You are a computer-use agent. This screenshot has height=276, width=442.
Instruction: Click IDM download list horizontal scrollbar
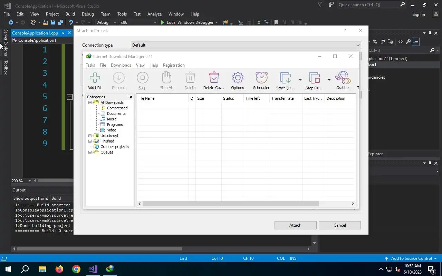point(231,204)
